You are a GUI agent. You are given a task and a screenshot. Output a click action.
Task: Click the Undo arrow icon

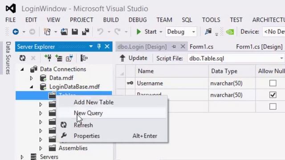[x=100, y=32]
